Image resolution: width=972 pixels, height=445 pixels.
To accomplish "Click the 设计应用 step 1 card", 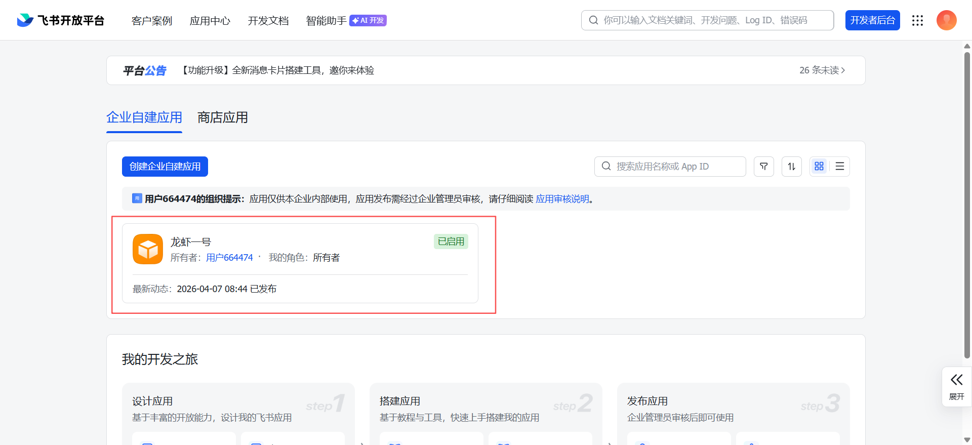I will coord(238,414).
